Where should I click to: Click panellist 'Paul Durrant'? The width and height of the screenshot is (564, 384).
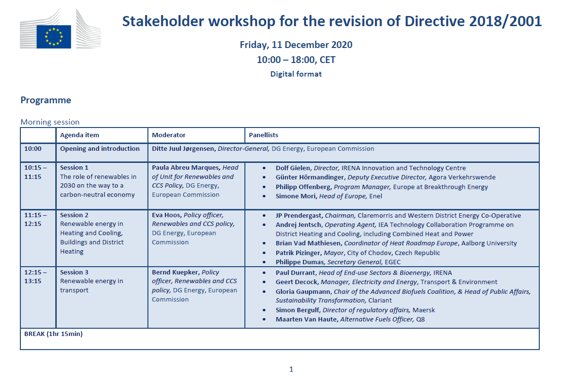click(x=295, y=273)
